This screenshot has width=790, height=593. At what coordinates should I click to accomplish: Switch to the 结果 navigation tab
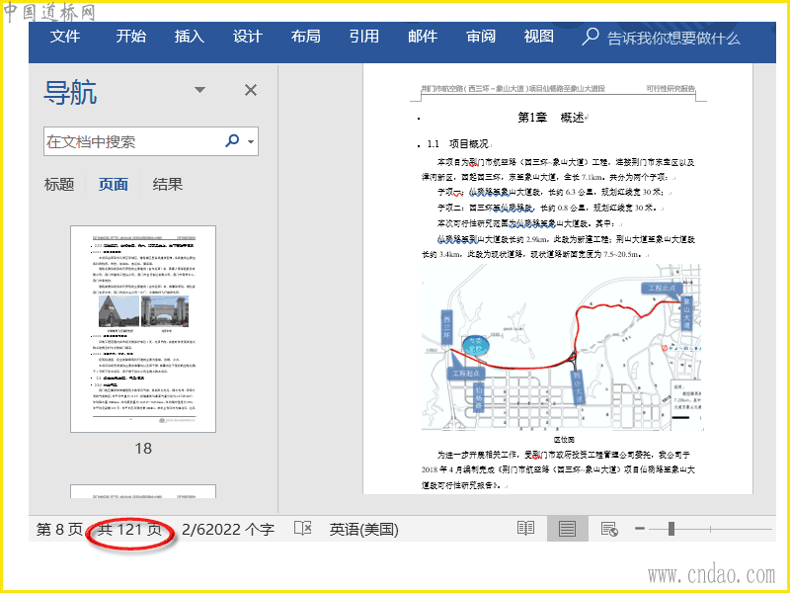tap(167, 185)
